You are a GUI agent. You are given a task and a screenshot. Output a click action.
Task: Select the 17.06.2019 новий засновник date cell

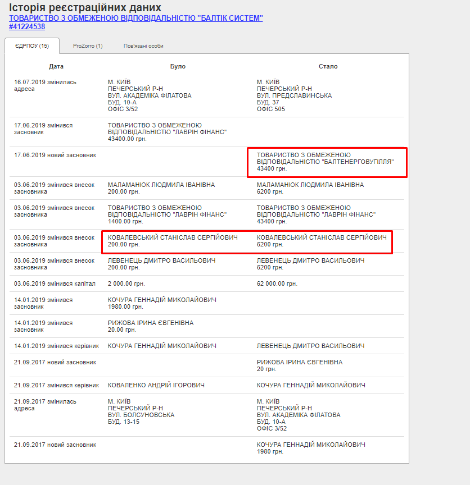pos(55,155)
